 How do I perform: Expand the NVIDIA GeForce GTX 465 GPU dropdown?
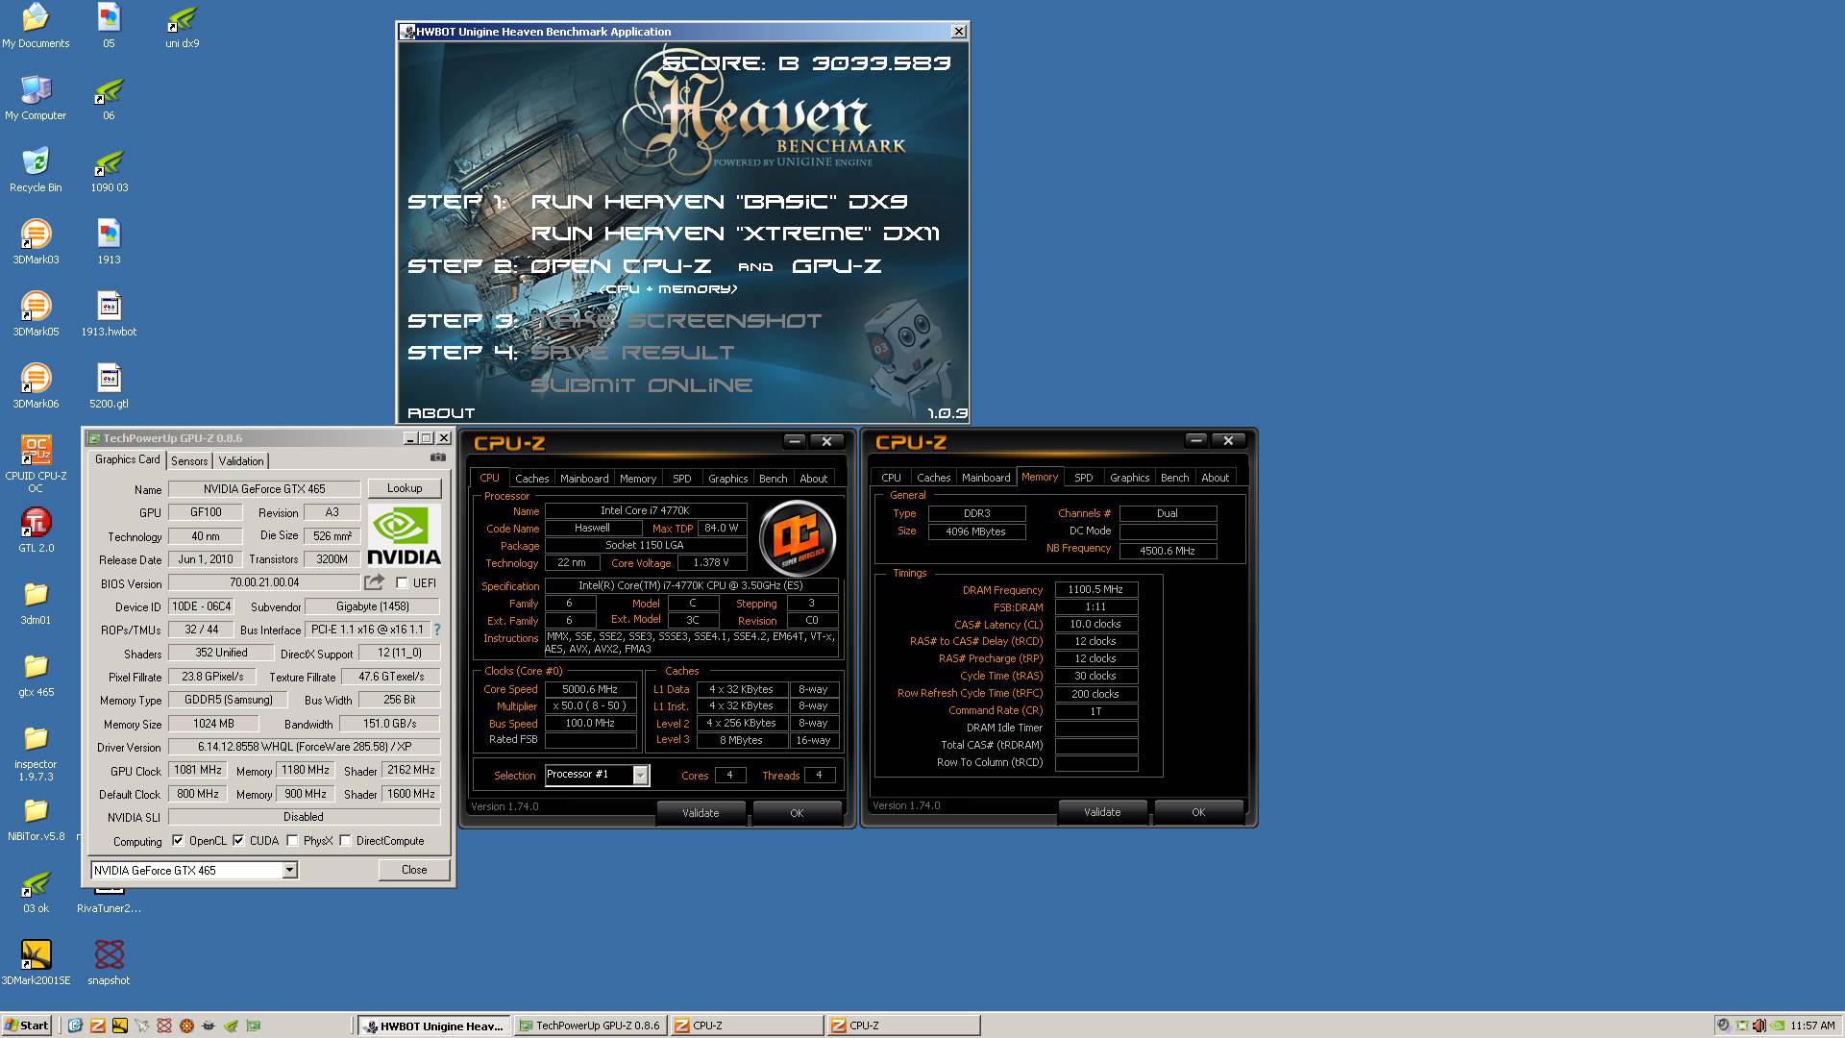tap(289, 871)
